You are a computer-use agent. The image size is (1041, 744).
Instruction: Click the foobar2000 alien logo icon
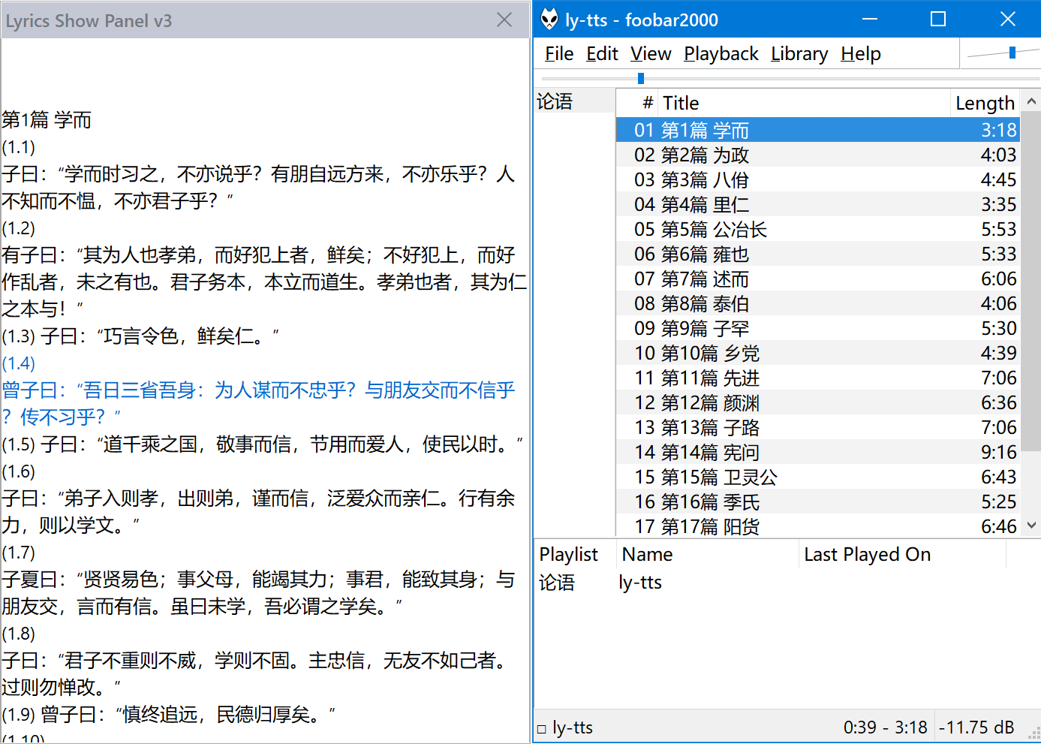point(549,20)
